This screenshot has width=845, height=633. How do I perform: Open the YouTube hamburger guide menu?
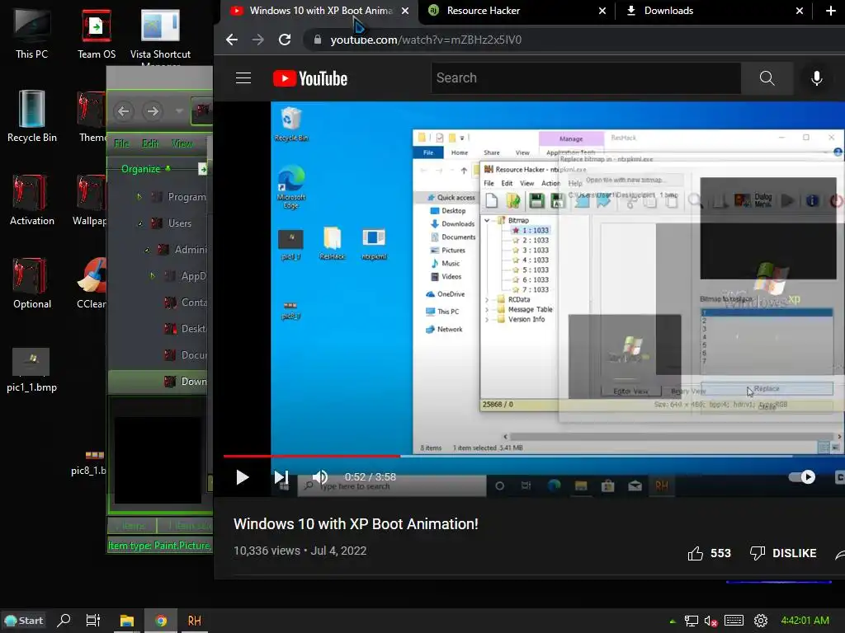243,78
